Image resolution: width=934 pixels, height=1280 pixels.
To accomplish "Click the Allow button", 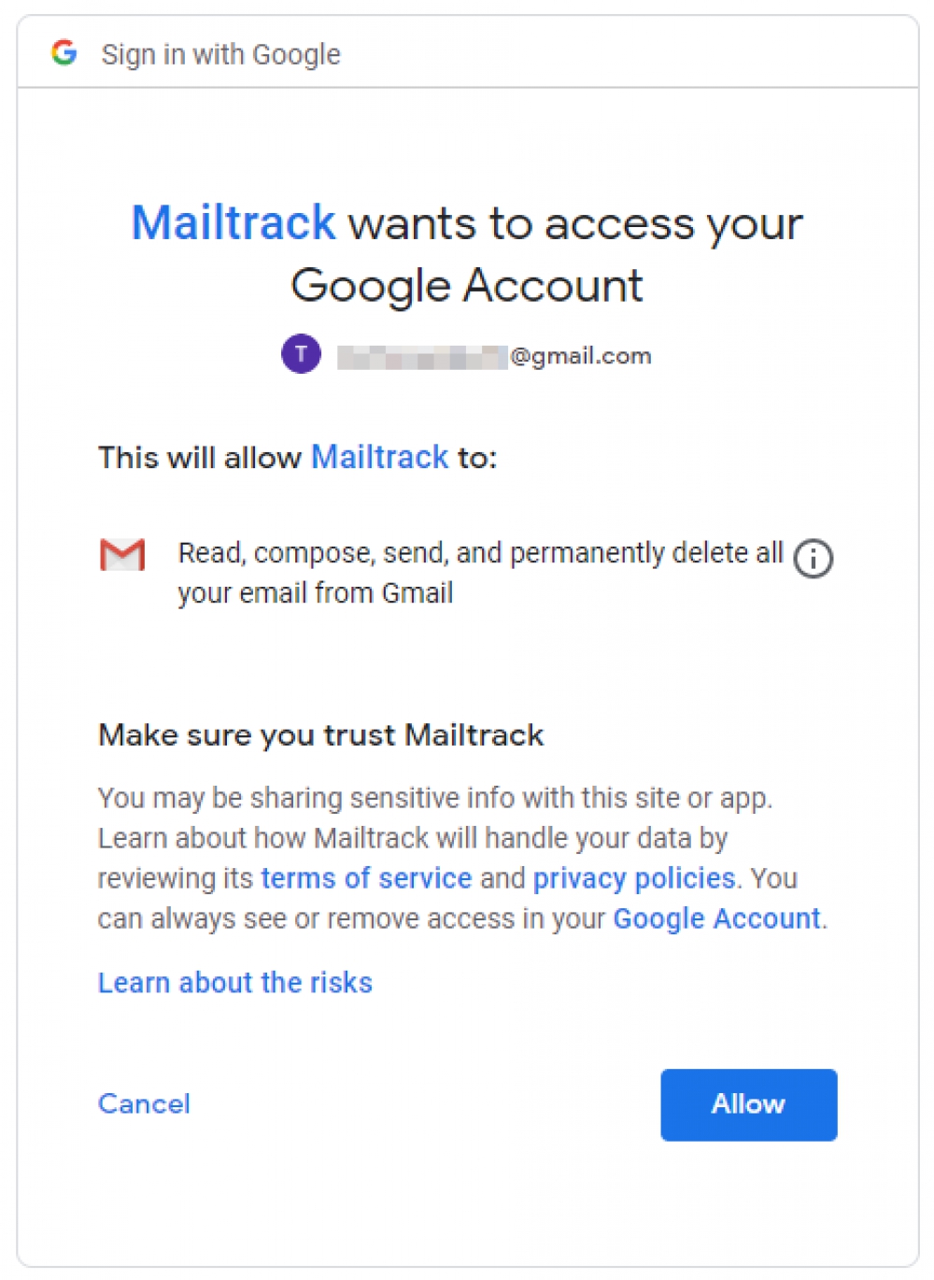I will tap(748, 1104).
